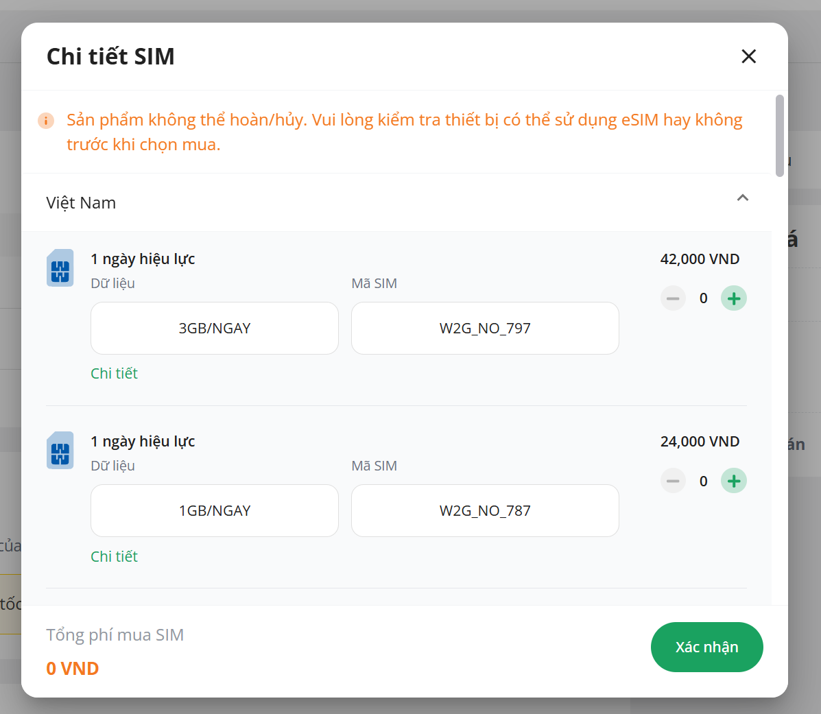Viewport: 821px width, 714px height.
Task: Increase quantity of 42,000 VND SIM
Action: tap(733, 298)
